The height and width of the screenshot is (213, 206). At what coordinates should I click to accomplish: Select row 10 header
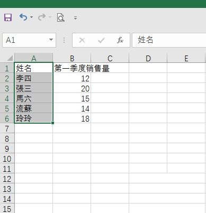[7, 159]
